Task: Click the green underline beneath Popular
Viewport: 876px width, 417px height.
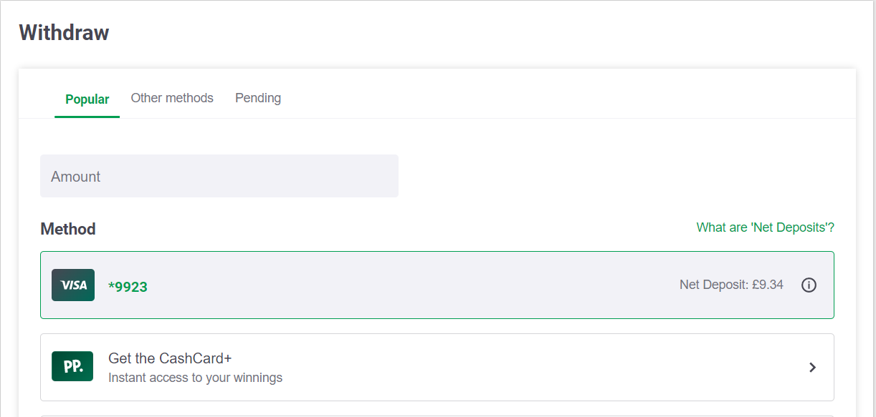Action: click(x=87, y=117)
